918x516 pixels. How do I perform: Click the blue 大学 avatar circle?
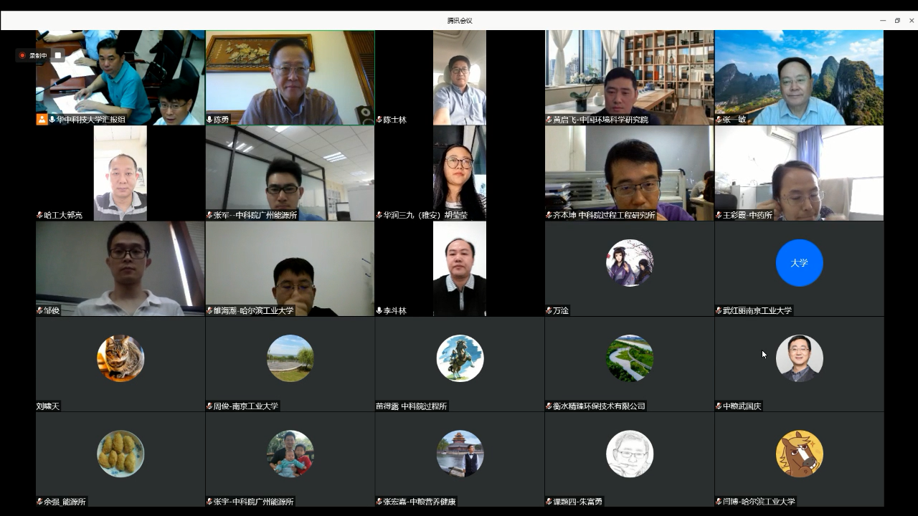click(x=799, y=263)
